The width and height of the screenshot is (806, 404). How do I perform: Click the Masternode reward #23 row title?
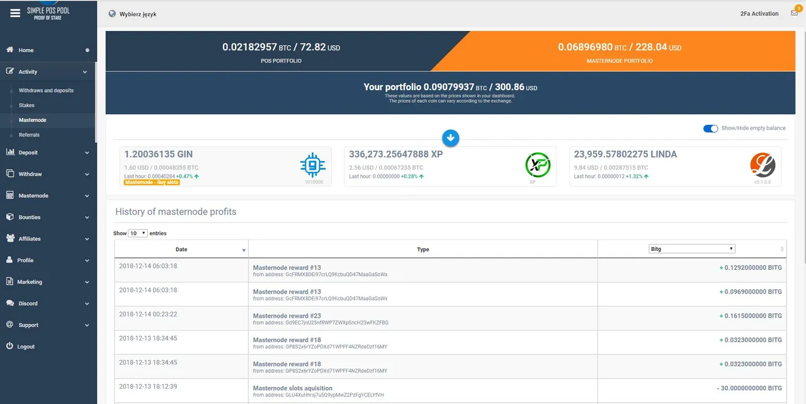[x=287, y=316]
